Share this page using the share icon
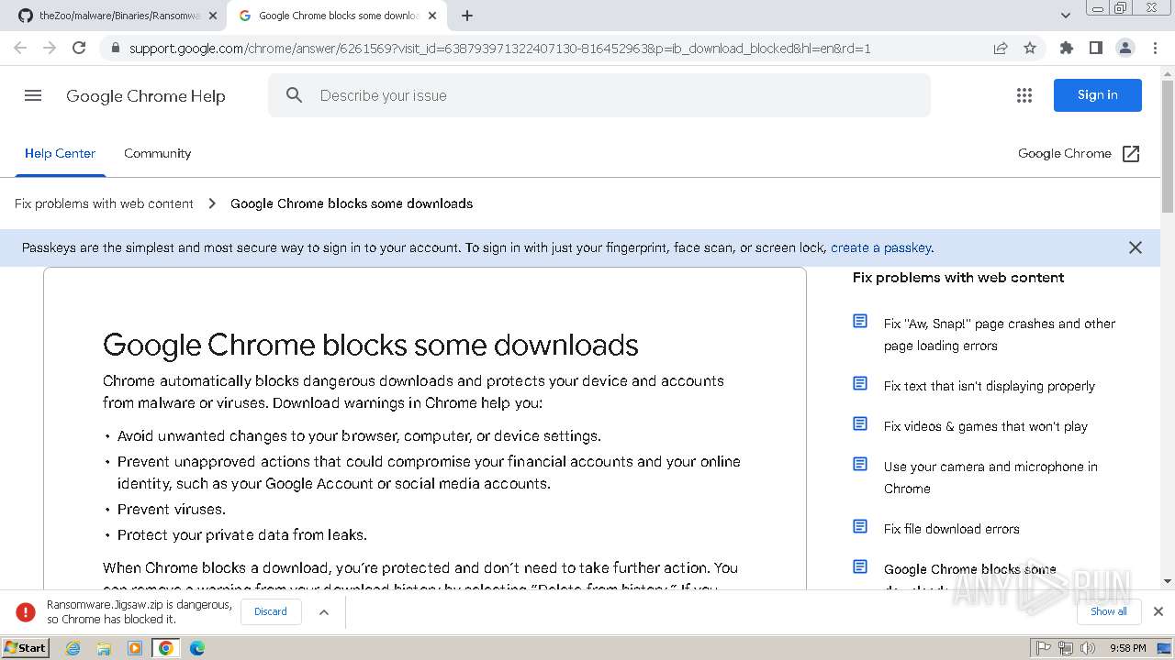The height and width of the screenshot is (660, 1175). (1001, 48)
